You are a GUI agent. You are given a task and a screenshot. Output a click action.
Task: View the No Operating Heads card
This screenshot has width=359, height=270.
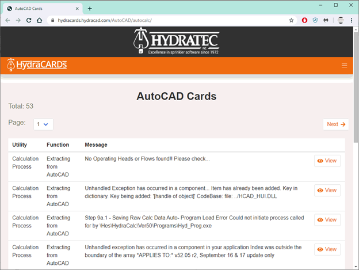327,161
